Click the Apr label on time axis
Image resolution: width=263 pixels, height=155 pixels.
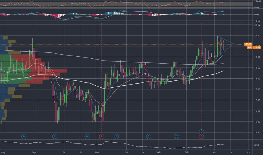248,152
